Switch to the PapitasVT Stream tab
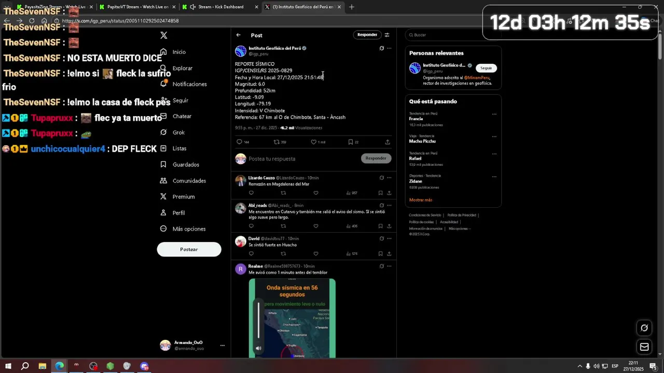 click(138, 7)
